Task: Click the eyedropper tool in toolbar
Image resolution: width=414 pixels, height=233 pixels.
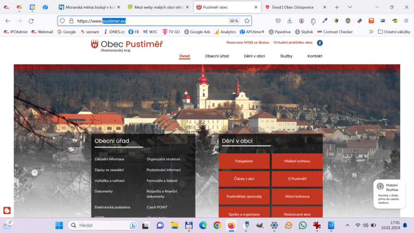Action: (x=325, y=21)
